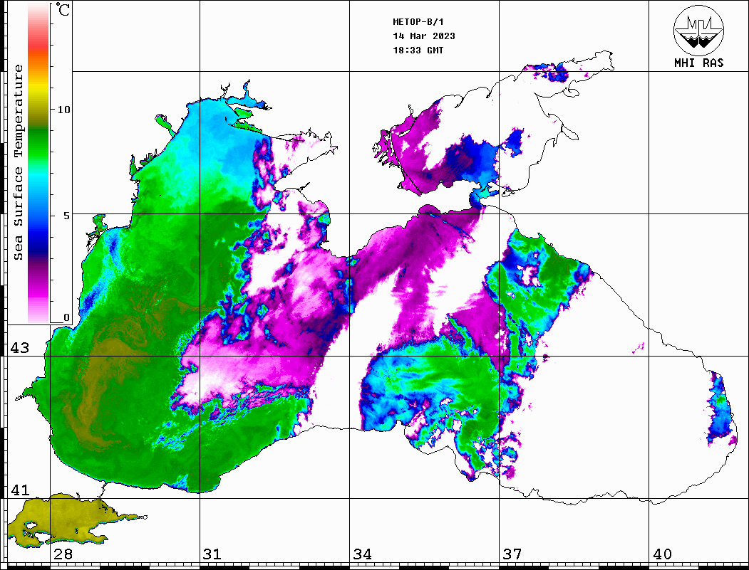Click the longitude label '31'
Image resolution: width=749 pixels, height=570 pixels.
tap(212, 554)
